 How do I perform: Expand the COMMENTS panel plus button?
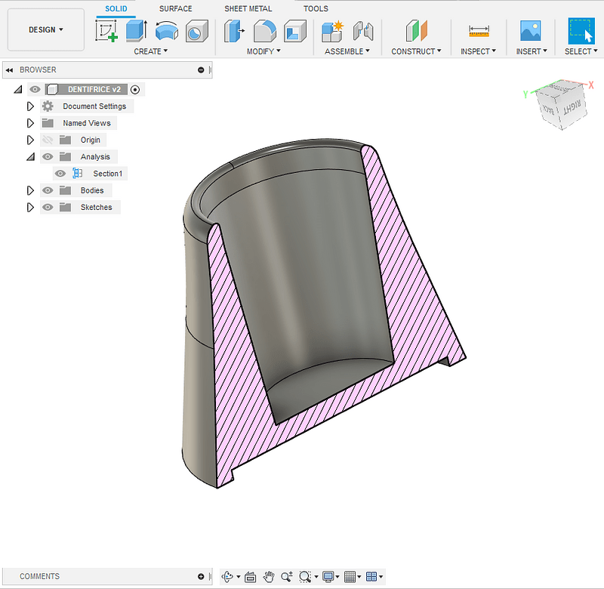(201, 577)
